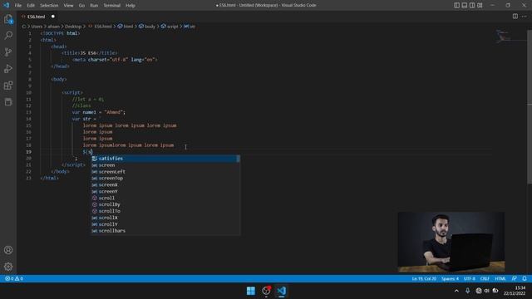532x299 pixels.
Task: Toggle the primary side bar layout icon
Action: point(456,5)
